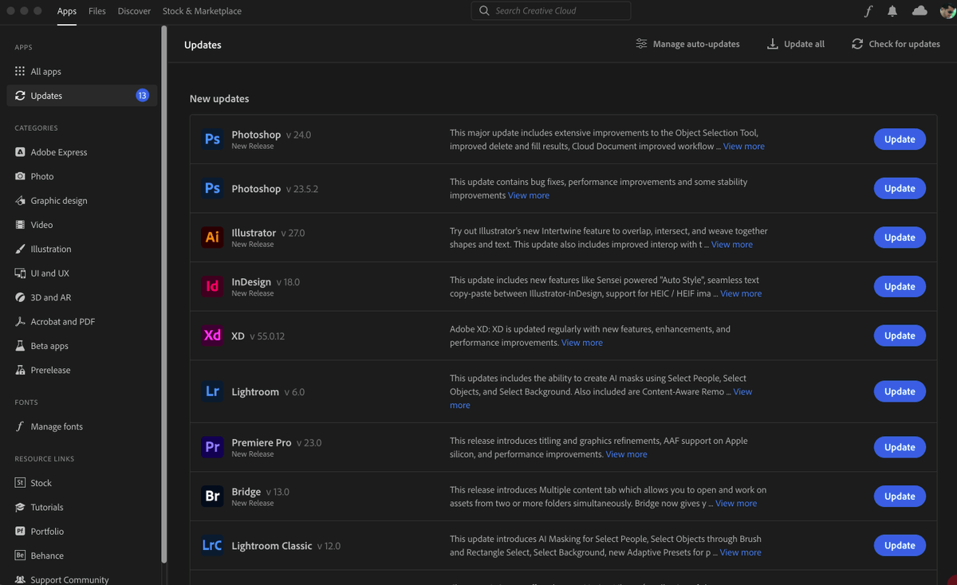This screenshot has height=585, width=957.
Task: Update Bridge v 13.0
Action: (900, 497)
